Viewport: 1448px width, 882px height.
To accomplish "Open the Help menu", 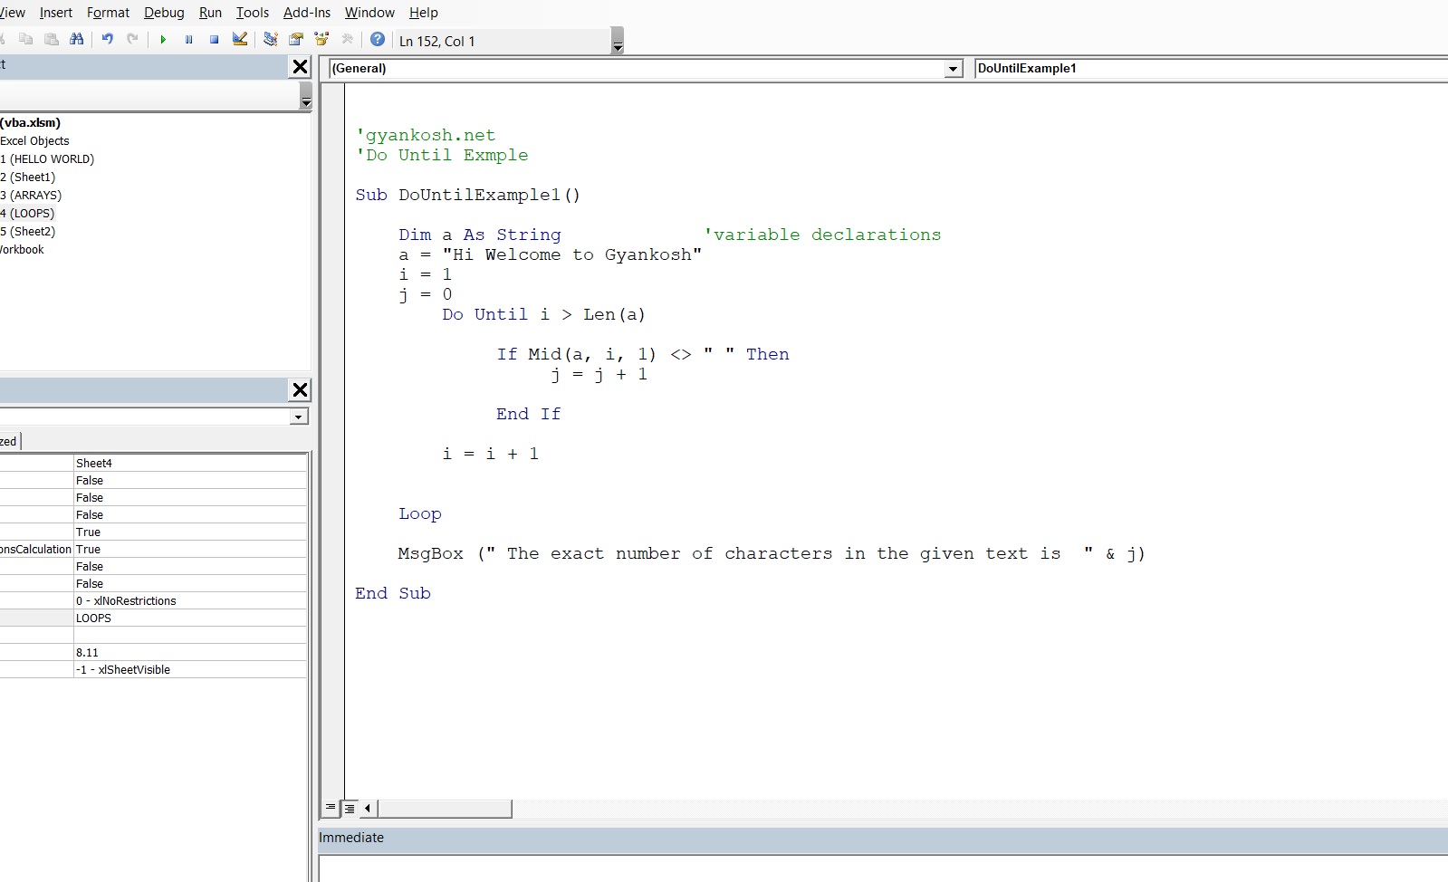I will pos(424,13).
